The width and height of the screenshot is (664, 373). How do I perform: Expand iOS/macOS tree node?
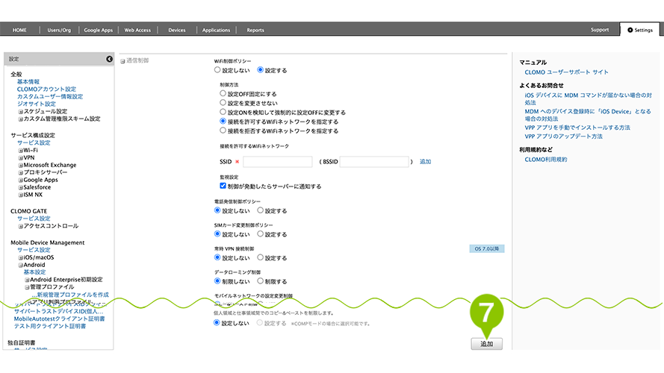[x=20, y=257]
